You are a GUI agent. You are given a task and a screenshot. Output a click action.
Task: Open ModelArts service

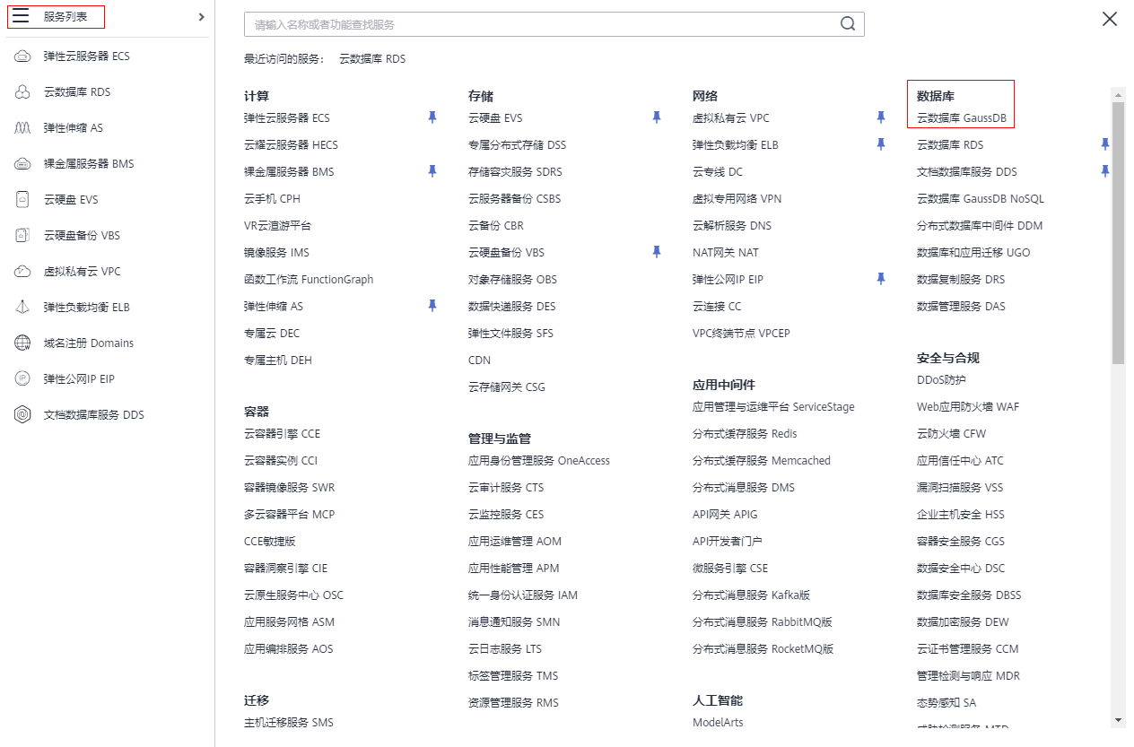tap(718, 722)
